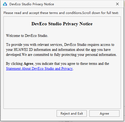Close the Privacy Notice dialog with X
Image resolution: width=125 pixels, height=122 pixels.
tap(117, 4)
